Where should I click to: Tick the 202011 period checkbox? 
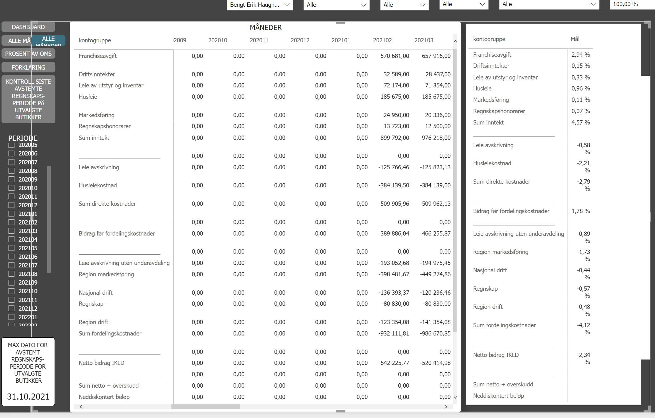coord(11,197)
